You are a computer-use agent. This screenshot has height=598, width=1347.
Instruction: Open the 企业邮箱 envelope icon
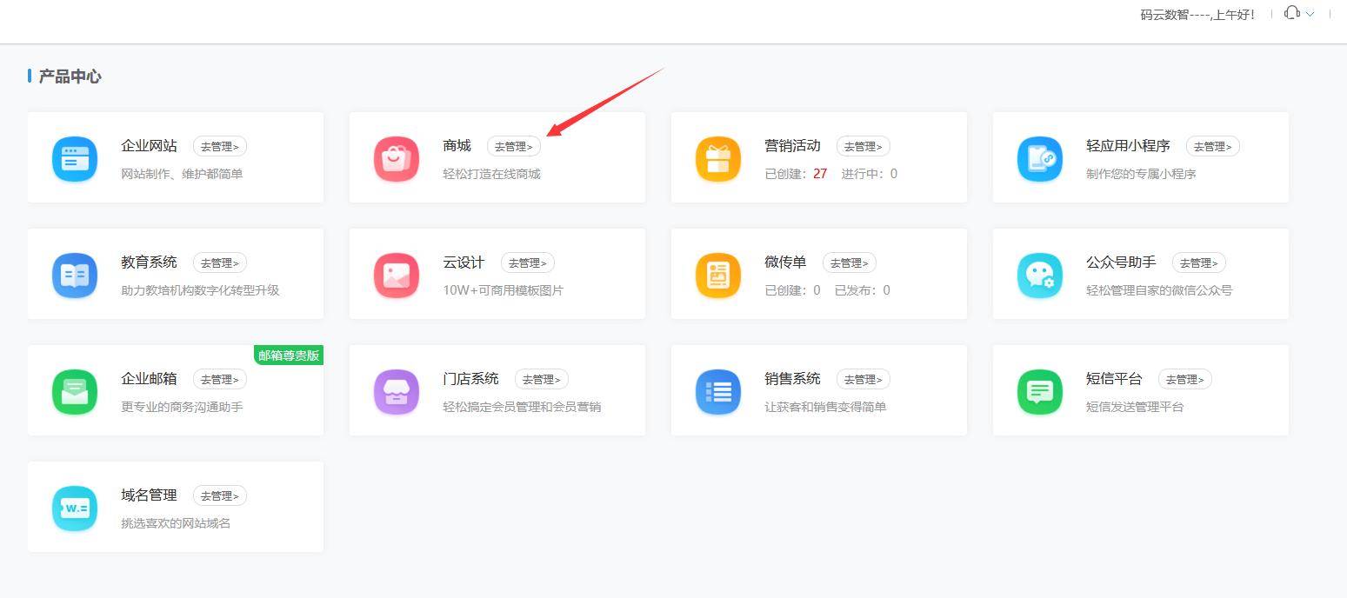[75, 391]
